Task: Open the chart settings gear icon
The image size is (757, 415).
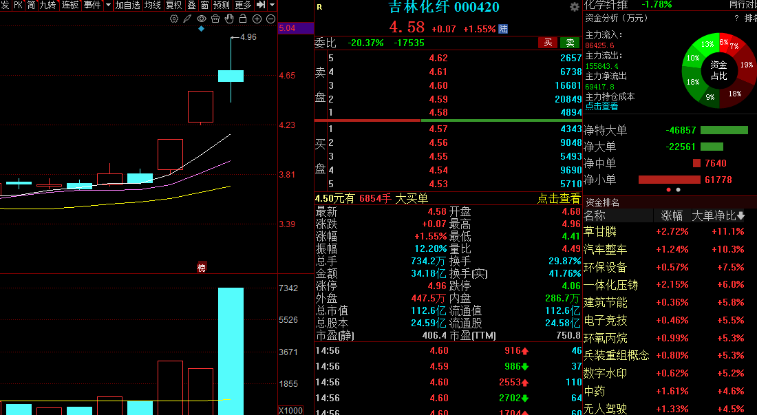Action: [x=174, y=19]
